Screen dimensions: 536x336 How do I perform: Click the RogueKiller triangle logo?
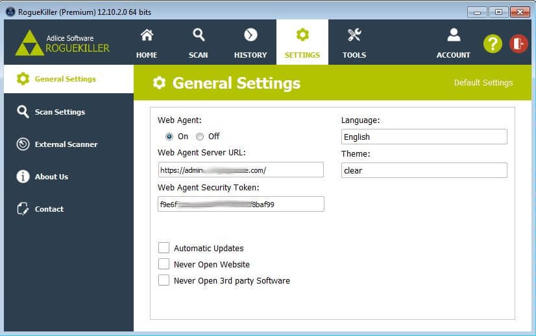coord(29,43)
